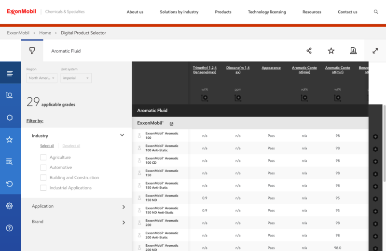The width and height of the screenshot is (386, 251).
Task: Expand the Application filter section
Action: tap(124, 207)
